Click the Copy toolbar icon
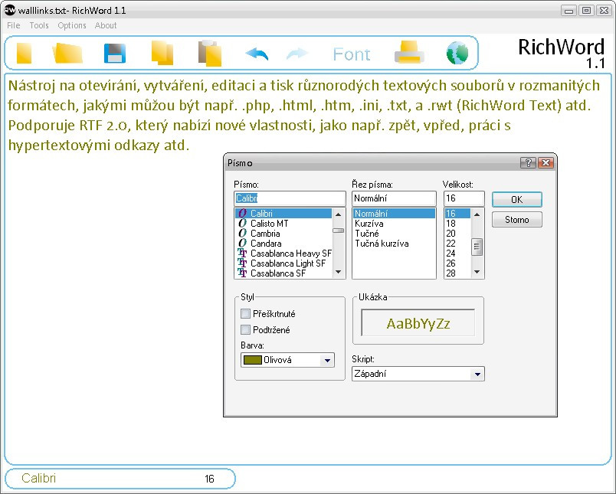Viewport: 616px width, 494px height. pyautogui.click(x=162, y=53)
